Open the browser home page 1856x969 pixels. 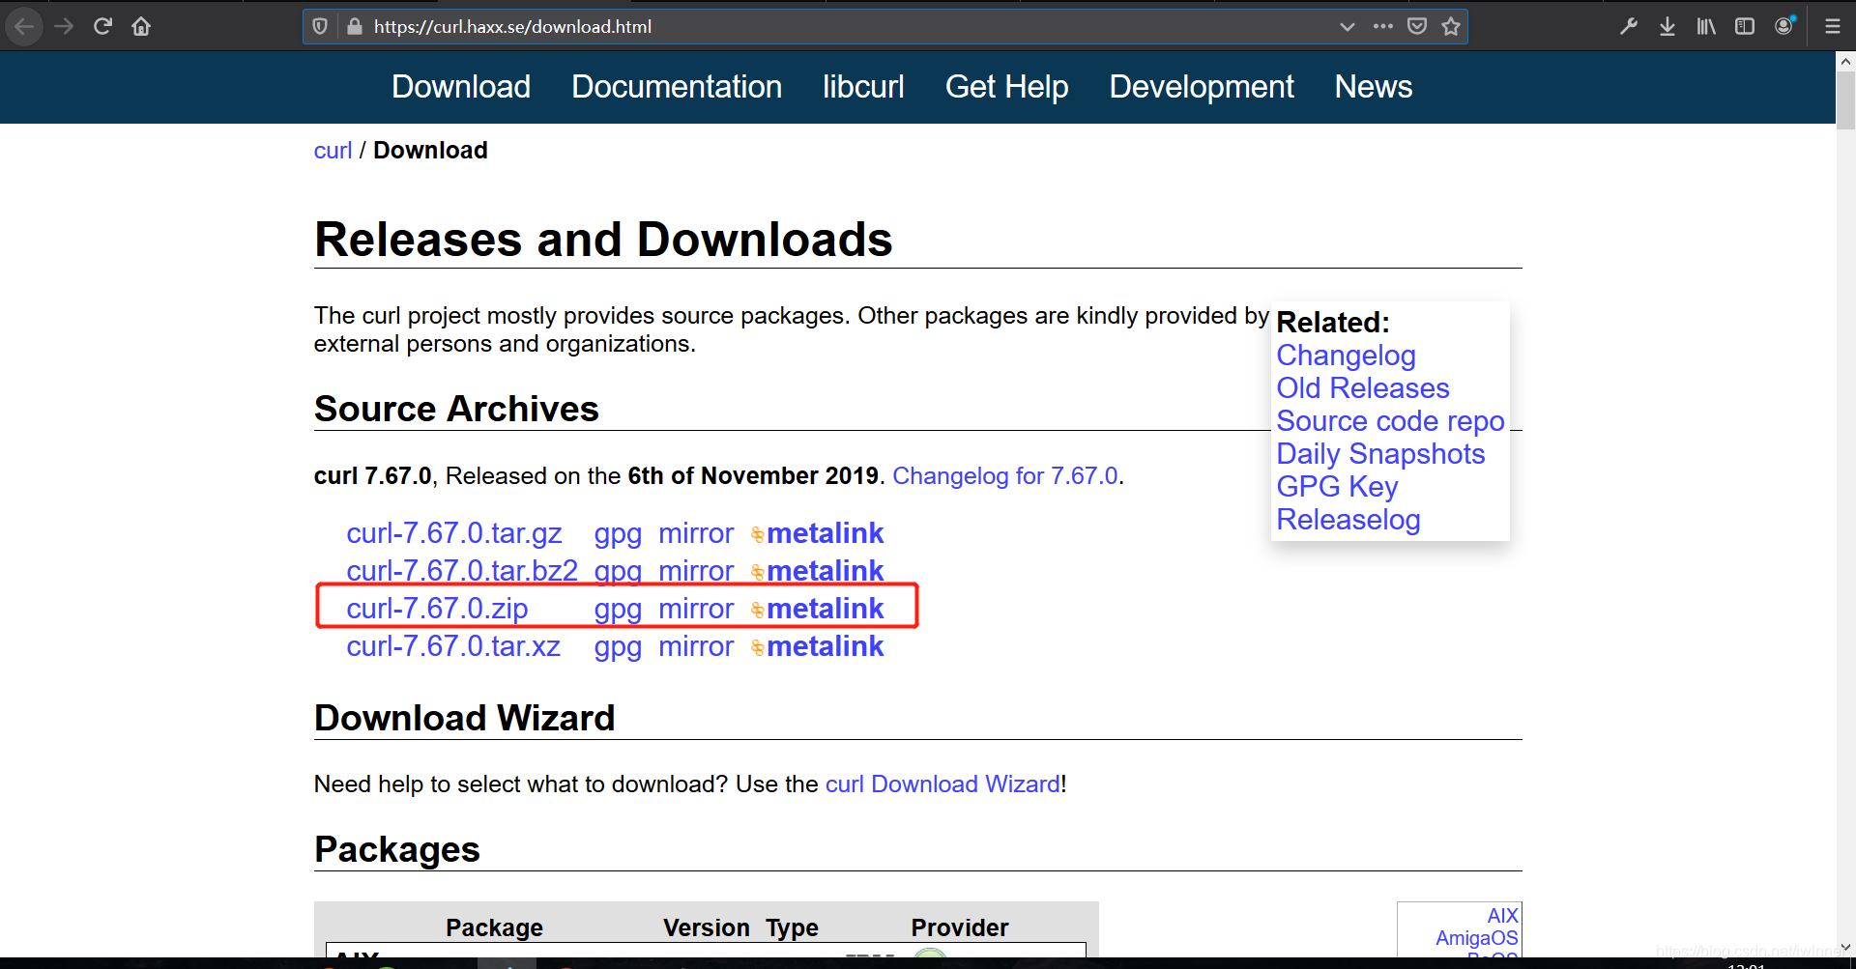point(141,26)
